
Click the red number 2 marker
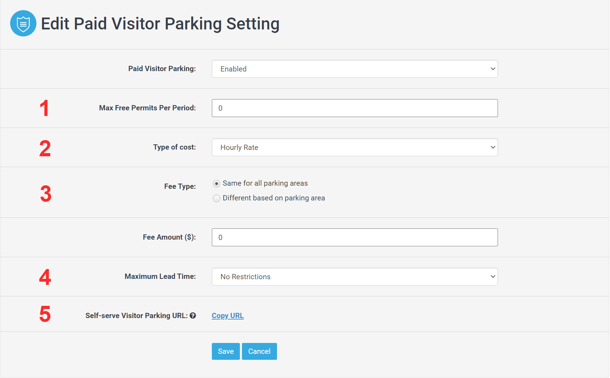45,148
